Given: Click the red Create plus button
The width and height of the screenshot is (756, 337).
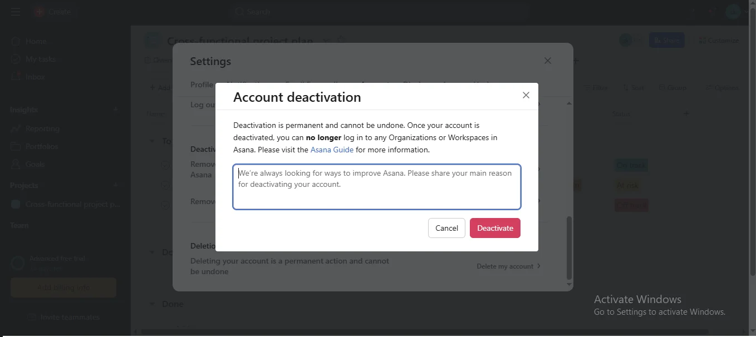Looking at the screenshot, I should pos(39,12).
